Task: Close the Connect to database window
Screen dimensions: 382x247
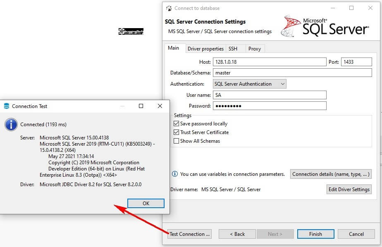Action: pyautogui.click(x=370, y=8)
